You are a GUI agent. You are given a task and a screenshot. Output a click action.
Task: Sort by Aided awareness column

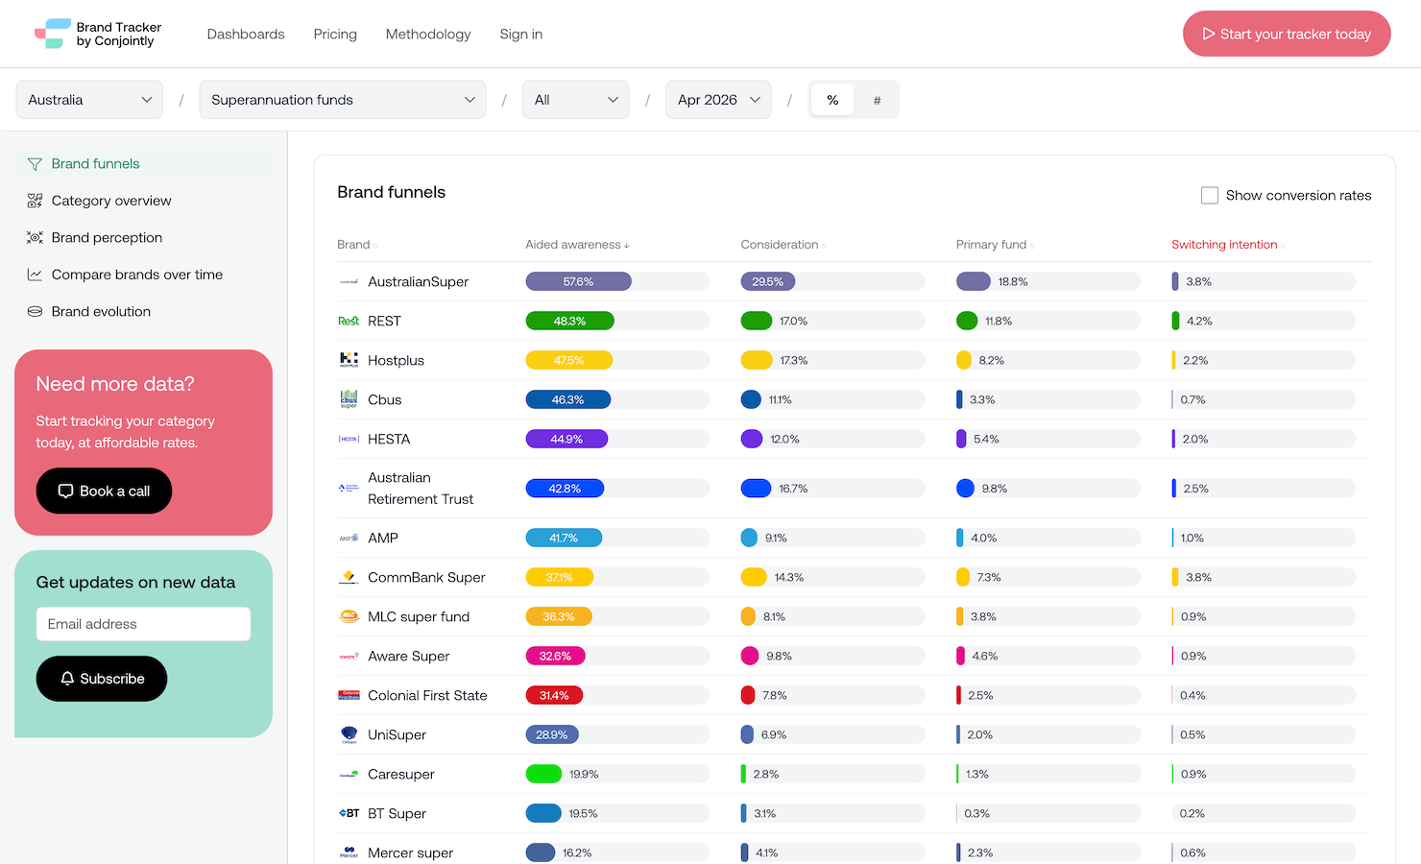577,245
